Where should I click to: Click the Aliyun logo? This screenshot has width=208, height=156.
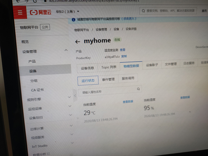41,12
